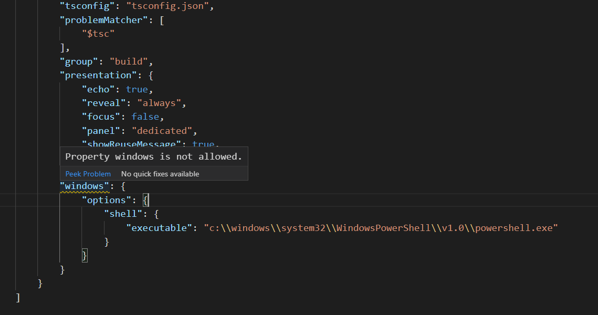The width and height of the screenshot is (598, 315).
Task: Click the false value next to "focus"
Action: 145,116
